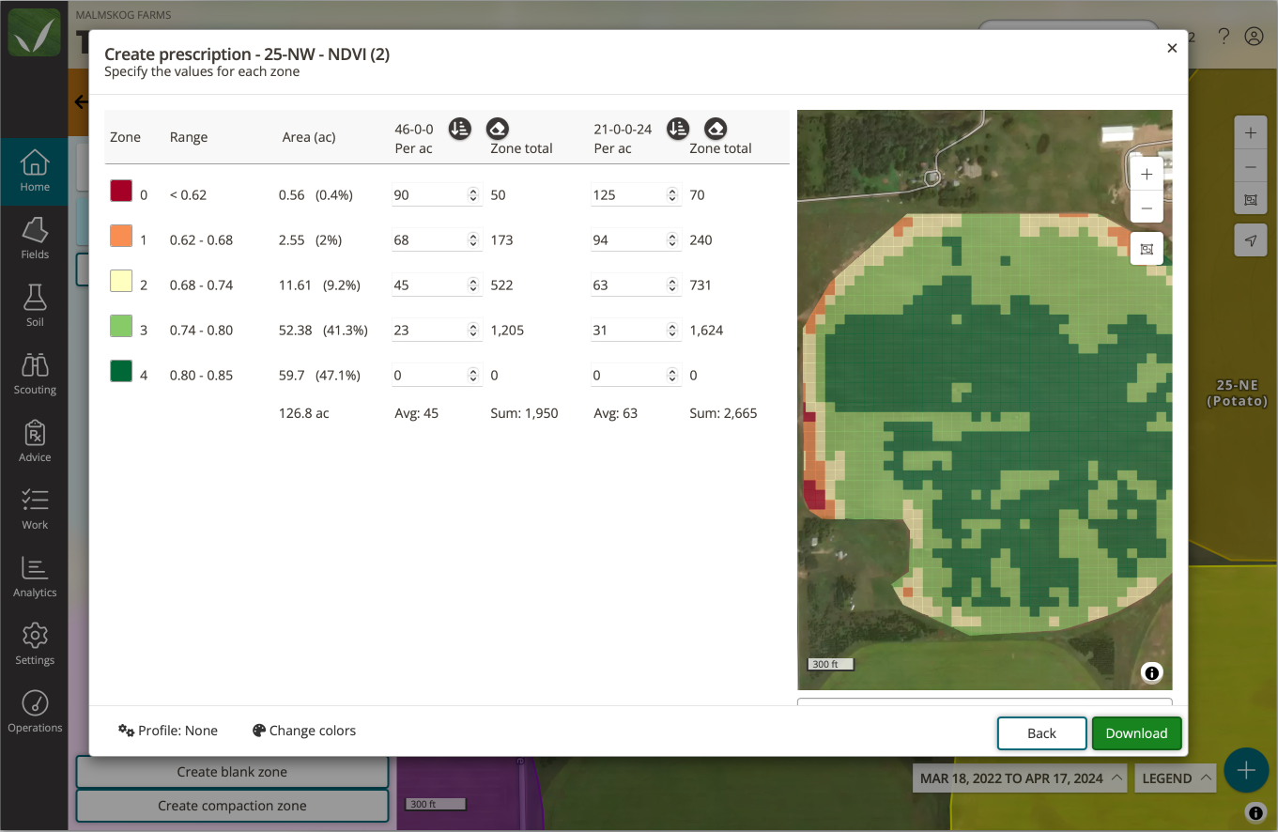Screen dimensions: 1278x832
Task: Edit zone 0 46-0-0 value 90
Action: pos(436,195)
